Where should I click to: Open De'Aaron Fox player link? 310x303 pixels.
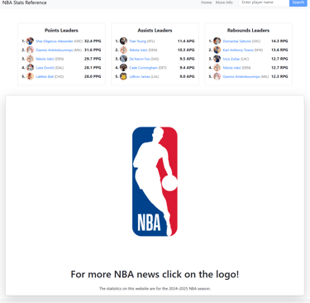pyautogui.click(x=140, y=59)
